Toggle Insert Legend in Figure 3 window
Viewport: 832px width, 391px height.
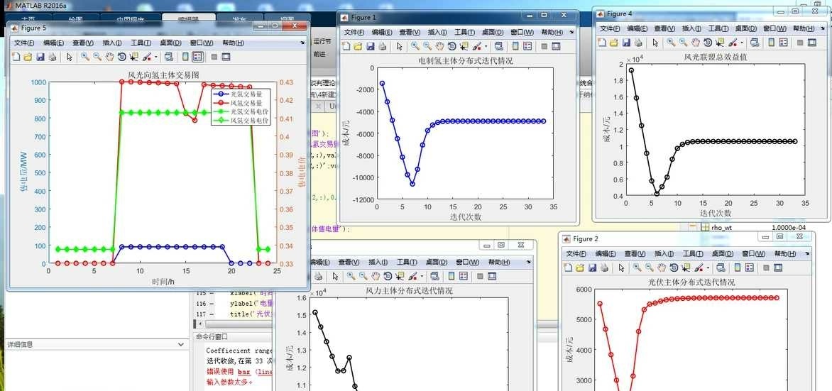[x=464, y=276]
